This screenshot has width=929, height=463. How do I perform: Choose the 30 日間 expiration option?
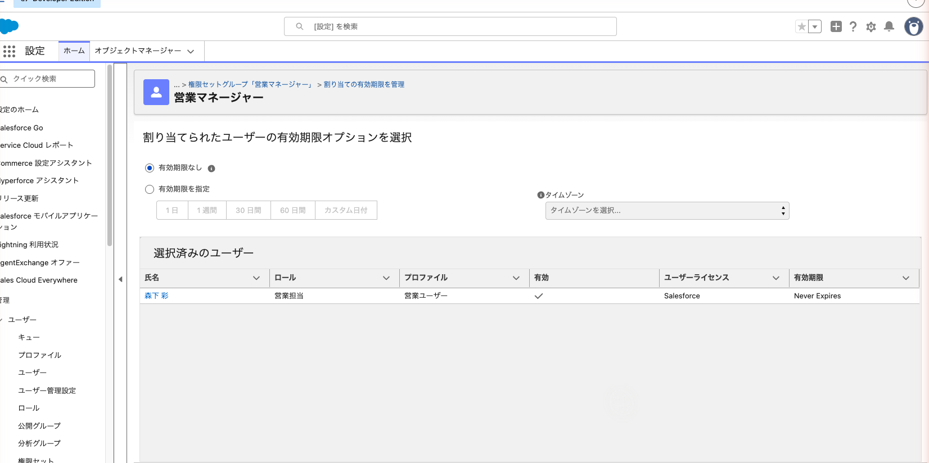pyautogui.click(x=249, y=210)
